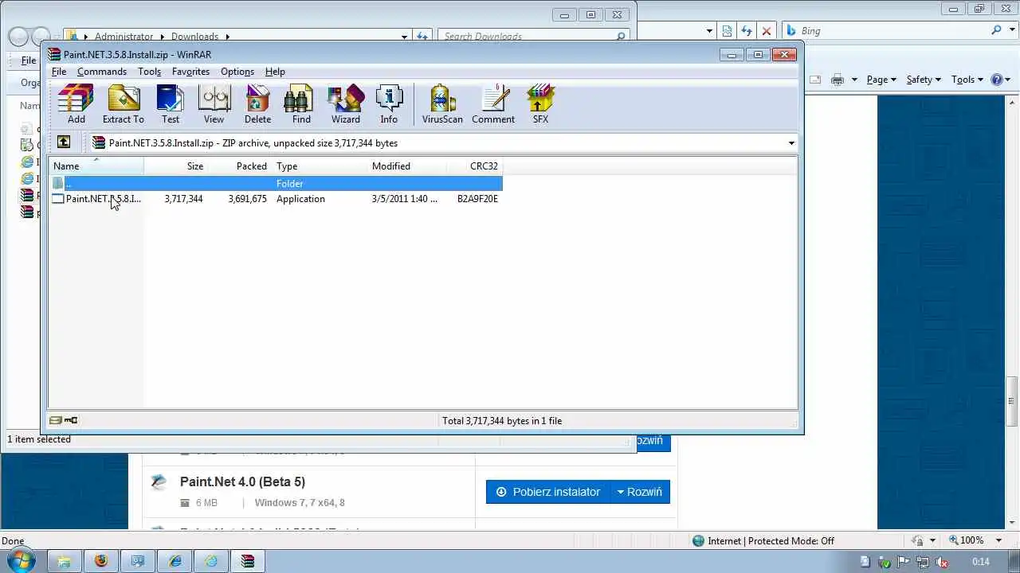This screenshot has width=1020, height=573.
Task: Expand the archive path dropdown
Action: [x=791, y=143]
